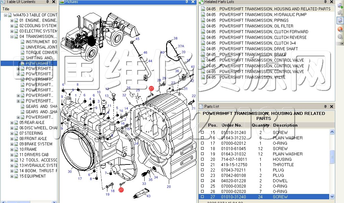Click the highlighted shopping cart toolbar icon
Viewport: 344px width, 203px height.
(x=340, y=21)
